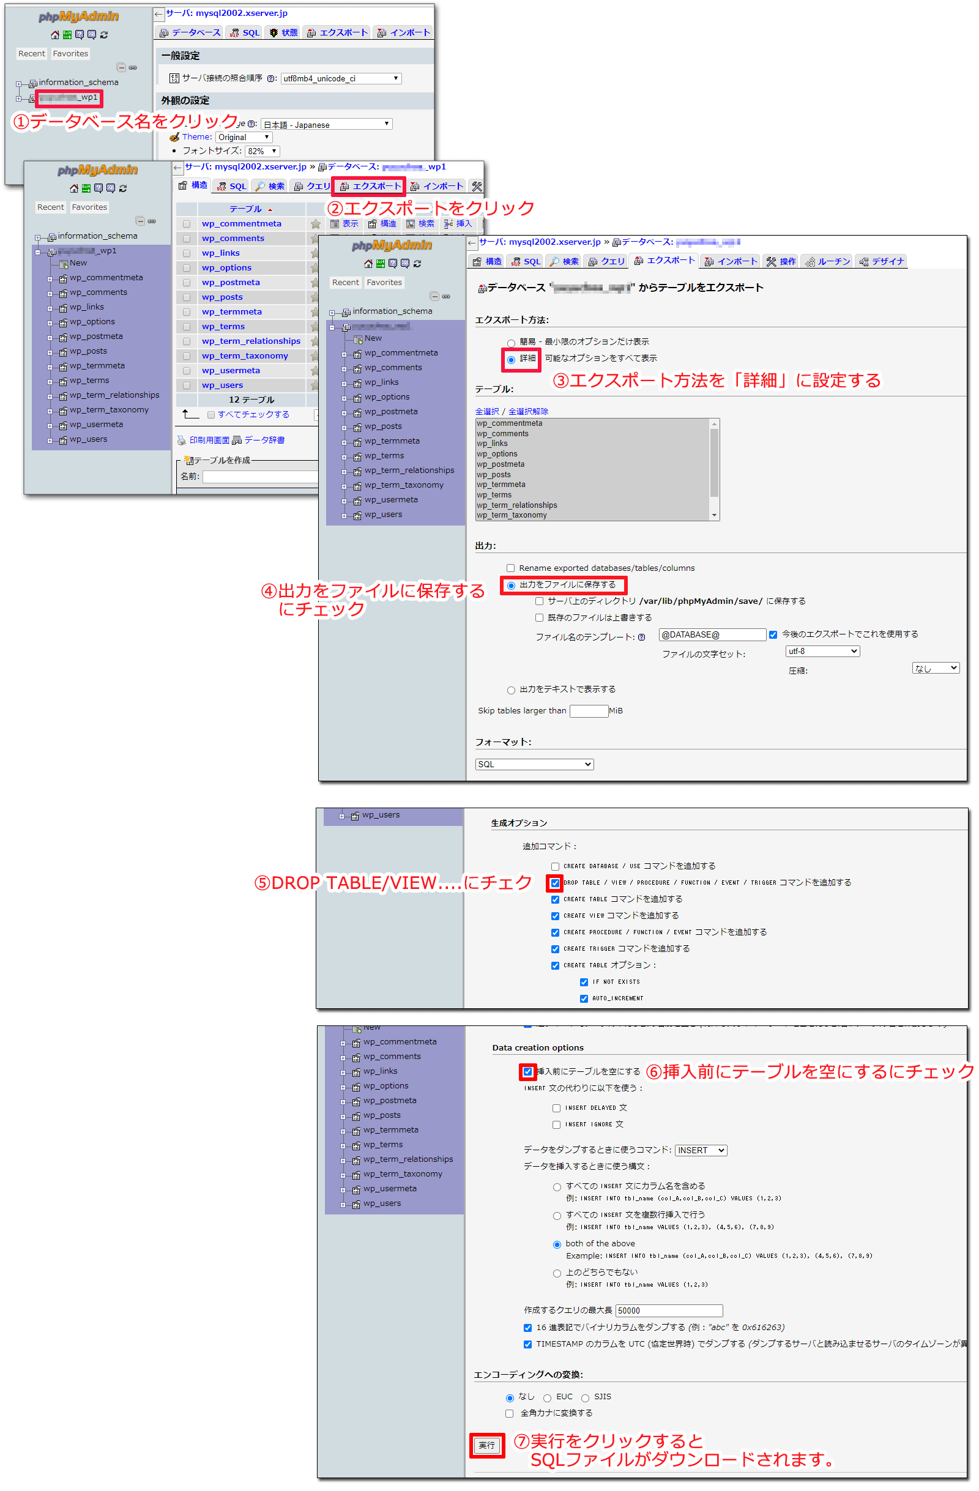
Task: Browse wp_commentmeta via the 表示 icon
Action: tap(335, 225)
